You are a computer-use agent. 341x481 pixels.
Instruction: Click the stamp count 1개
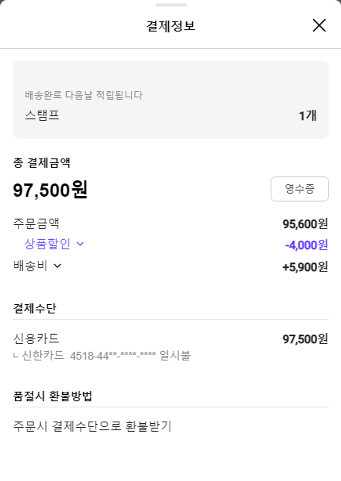pyautogui.click(x=307, y=116)
